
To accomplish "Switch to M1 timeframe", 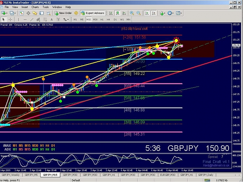I will point(75,20).
